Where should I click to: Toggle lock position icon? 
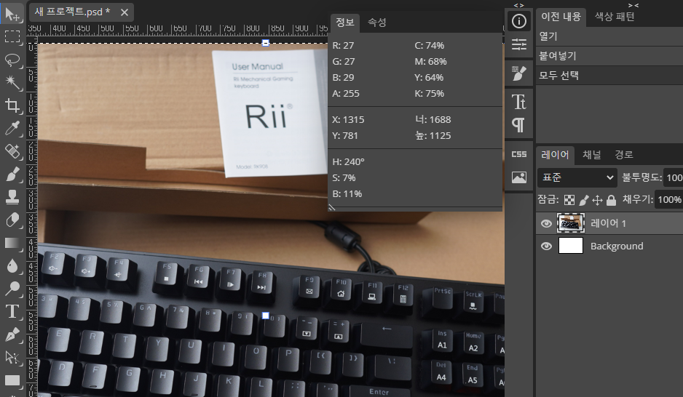point(597,200)
